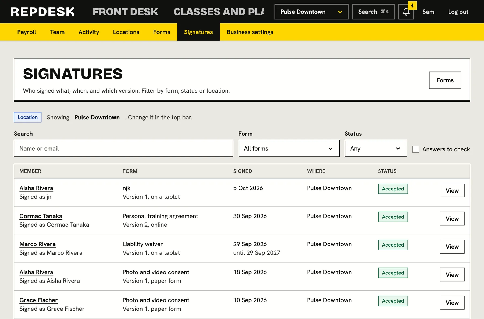Open Cormac Tanaka member link

pyautogui.click(x=41, y=216)
